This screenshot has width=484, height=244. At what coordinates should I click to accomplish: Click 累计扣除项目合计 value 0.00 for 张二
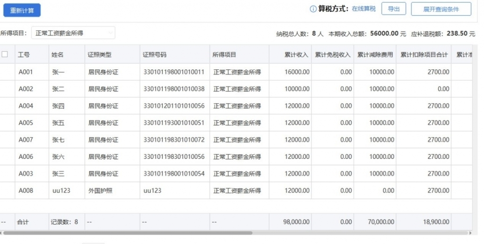(443, 89)
